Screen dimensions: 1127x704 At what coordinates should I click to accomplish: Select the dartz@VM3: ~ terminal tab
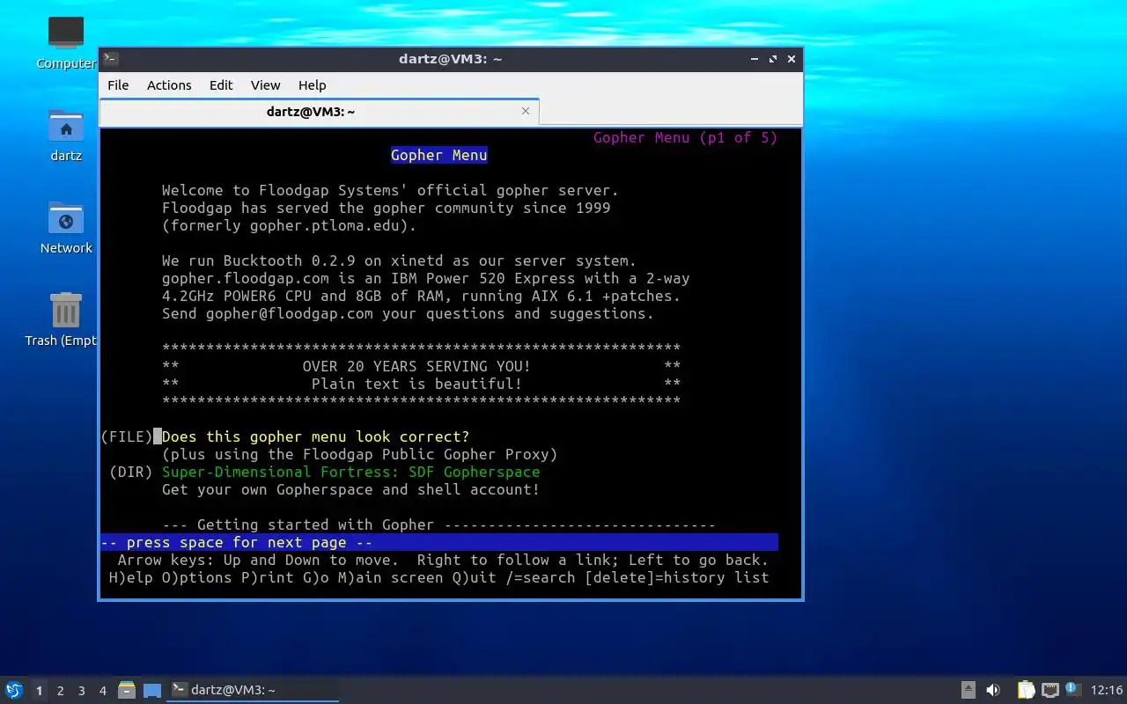[311, 112]
